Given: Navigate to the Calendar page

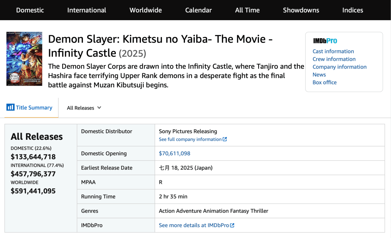Looking at the screenshot, I should pos(198,10).
